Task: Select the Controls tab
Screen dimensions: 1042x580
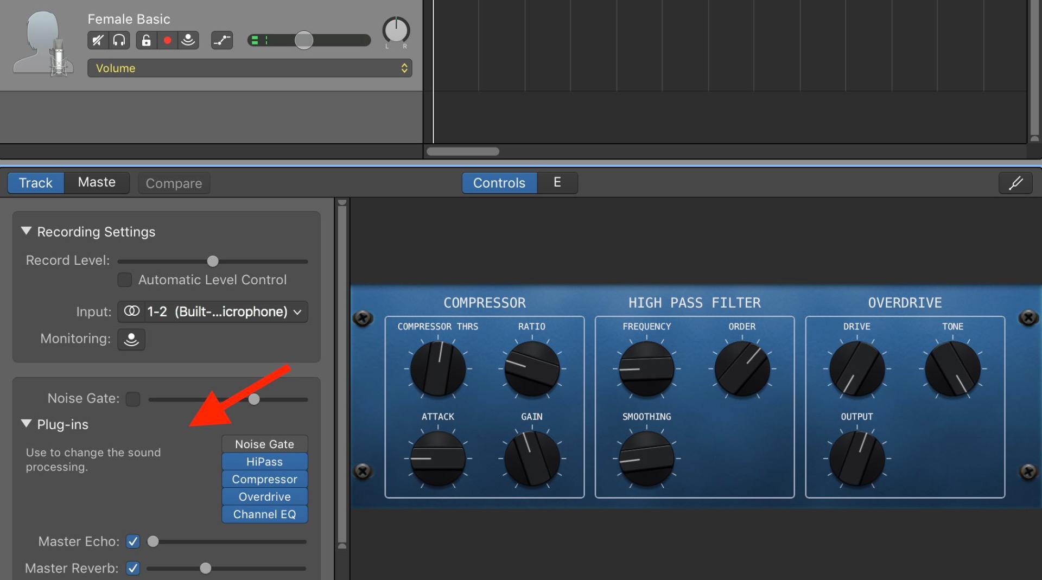Action: pos(499,183)
